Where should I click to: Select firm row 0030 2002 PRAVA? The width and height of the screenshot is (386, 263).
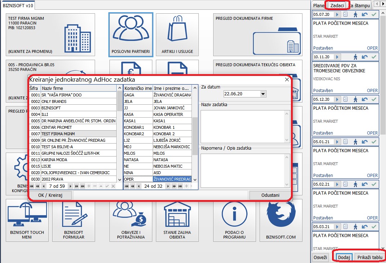coord(73,180)
